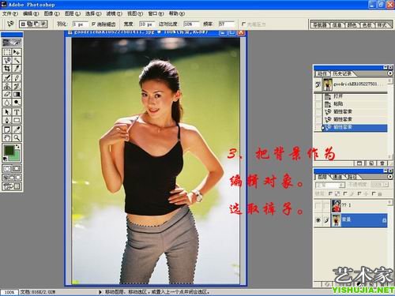Switch to the 动作 (Actions) tab

(322, 74)
